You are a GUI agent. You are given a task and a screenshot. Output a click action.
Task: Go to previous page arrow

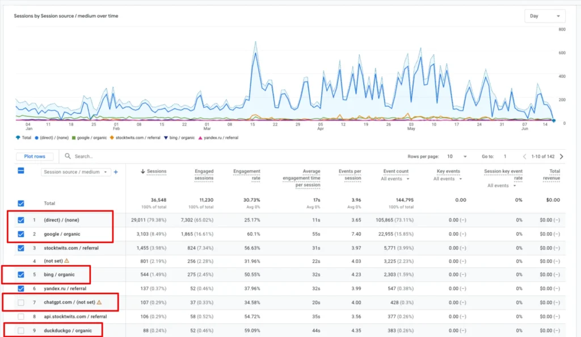(524, 156)
